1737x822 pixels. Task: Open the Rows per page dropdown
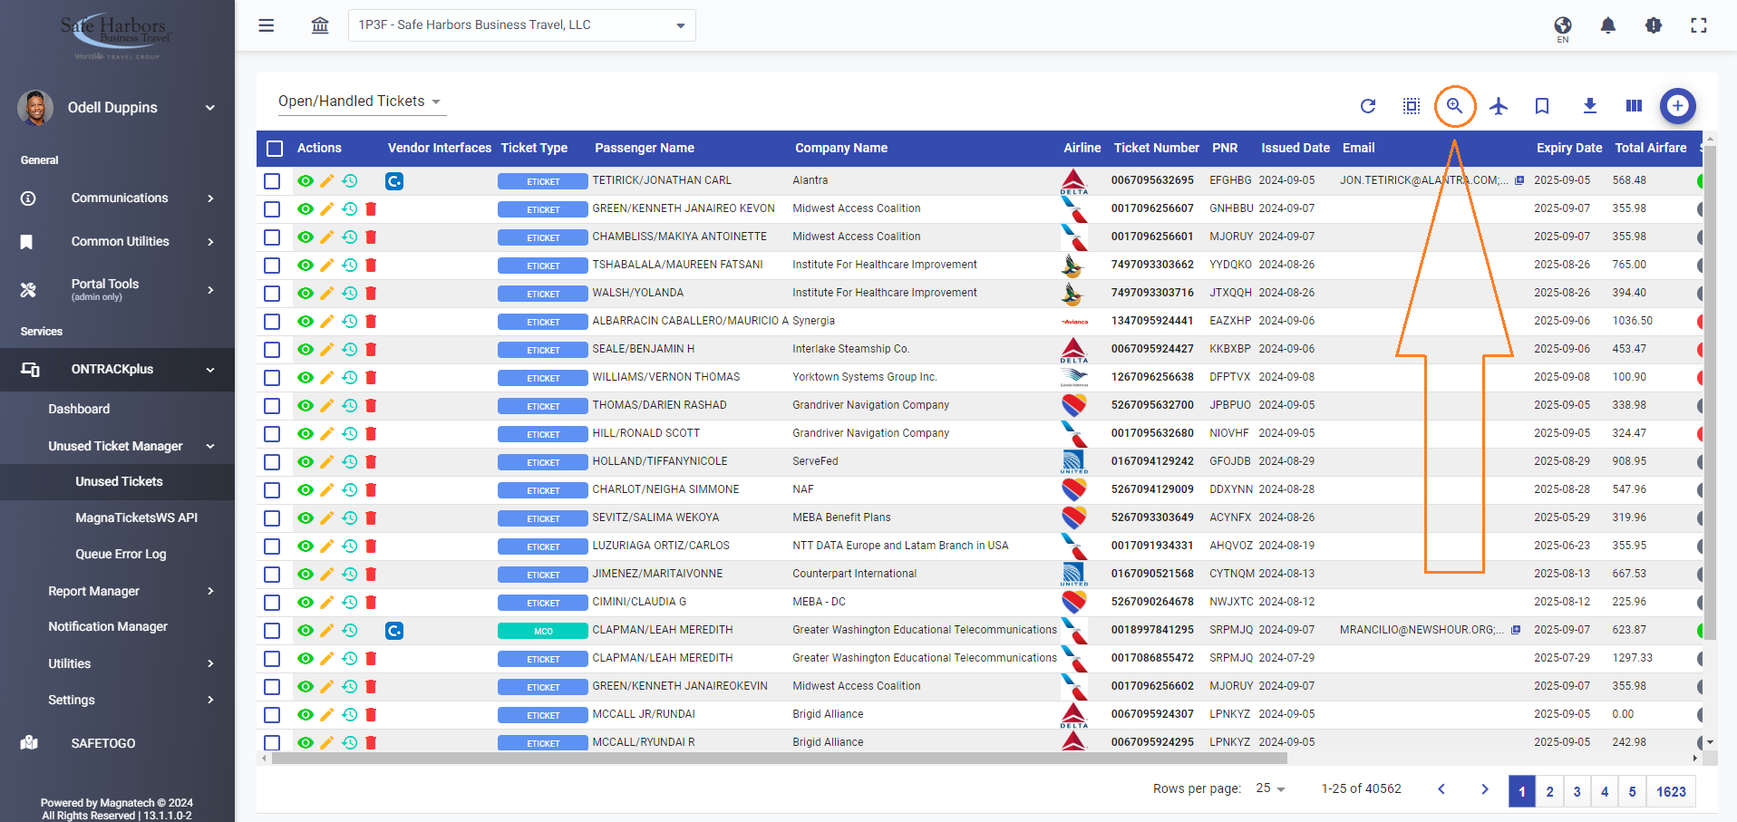pos(1270,788)
